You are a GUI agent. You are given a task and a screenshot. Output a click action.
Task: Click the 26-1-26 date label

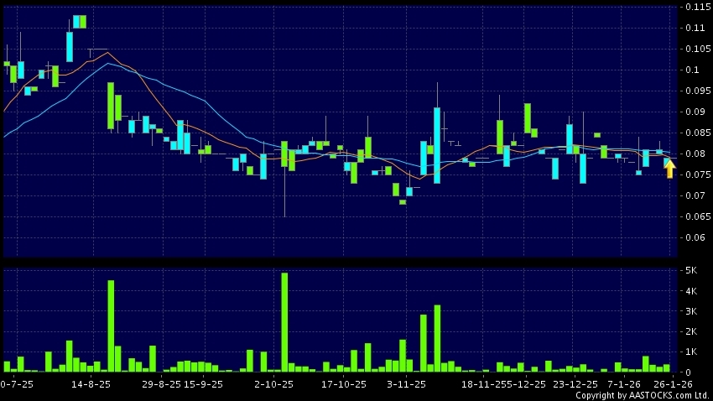point(674,384)
